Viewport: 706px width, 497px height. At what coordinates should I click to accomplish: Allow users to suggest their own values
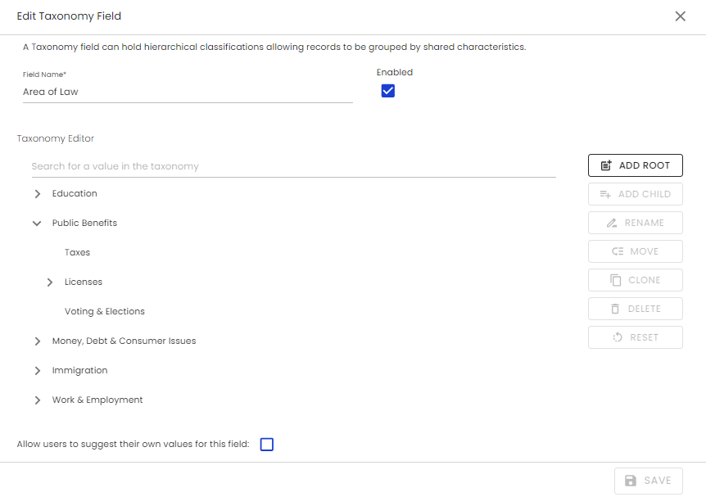click(x=266, y=445)
